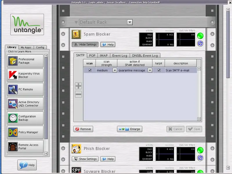Open the Kaspersky Virus Blocker library item

[x=25, y=75]
